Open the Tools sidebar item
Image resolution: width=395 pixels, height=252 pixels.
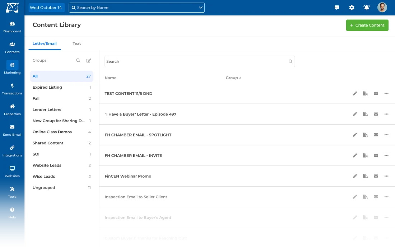(x=12, y=192)
